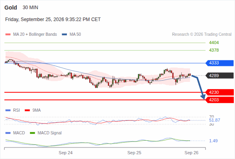Click the MACD blue legend swatch
Viewport: 235px width, 159px height.
[x=8, y=133]
